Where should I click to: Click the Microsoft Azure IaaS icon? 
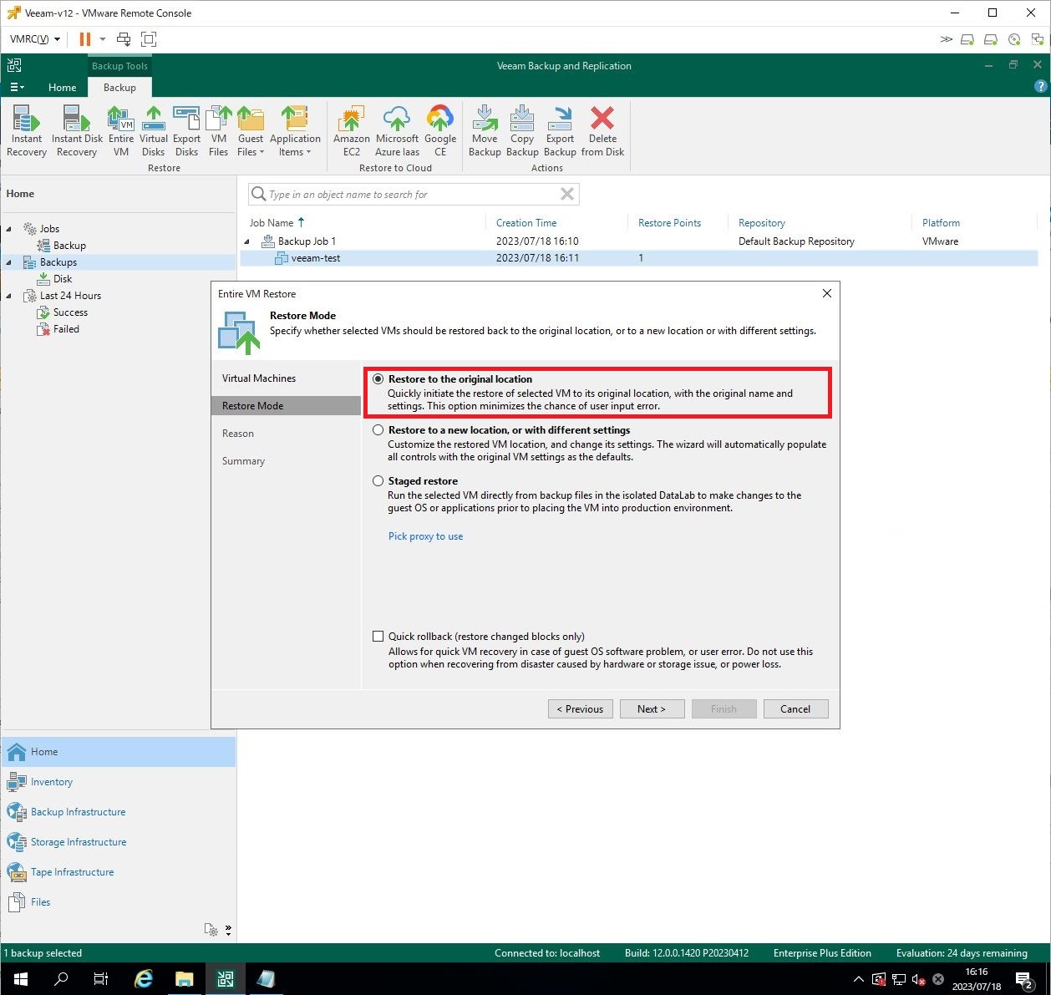(x=397, y=130)
